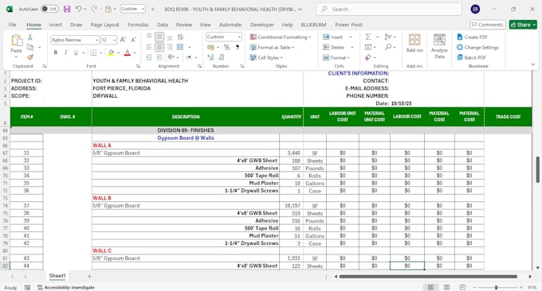
Task: Expand Format as Table menu
Action: (x=272, y=47)
